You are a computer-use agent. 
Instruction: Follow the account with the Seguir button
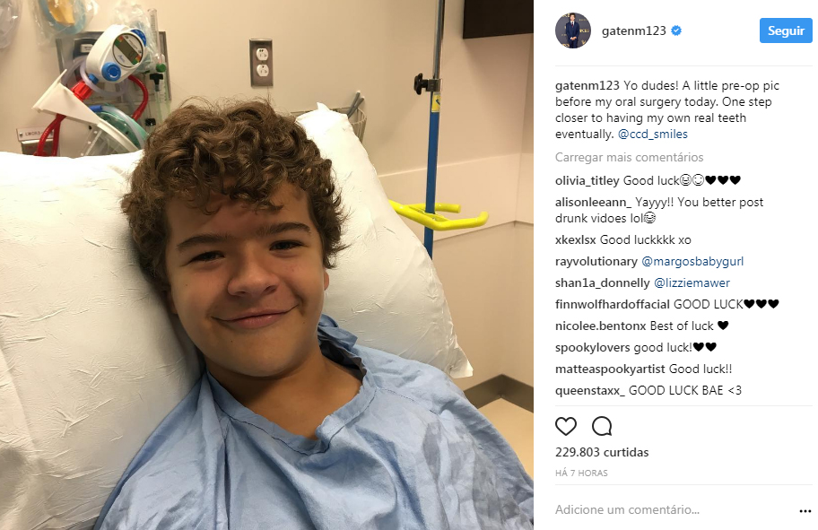[786, 30]
